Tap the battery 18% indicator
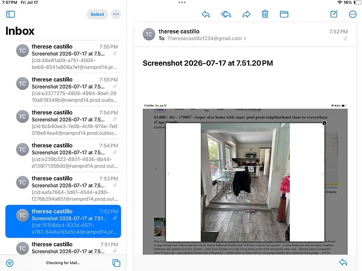 coord(353,2)
